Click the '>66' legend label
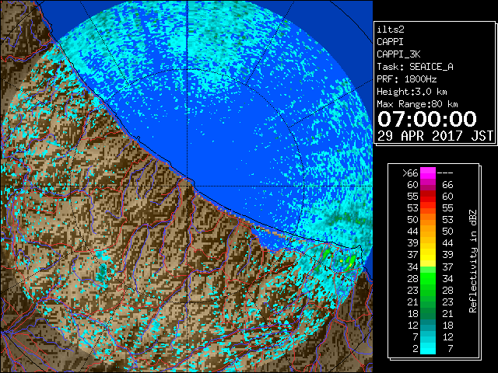This screenshot has height=373, width=498. tap(410, 173)
